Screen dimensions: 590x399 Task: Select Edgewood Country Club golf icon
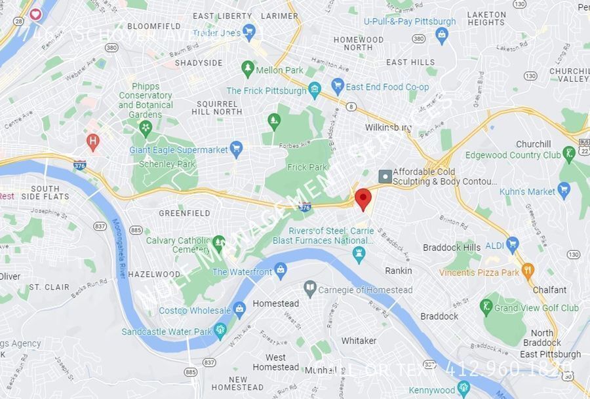point(568,154)
